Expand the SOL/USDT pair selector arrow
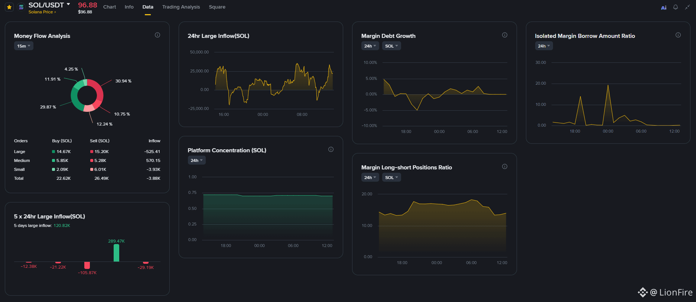The image size is (696, 302). pyautogui.click(x=68, y=4)
